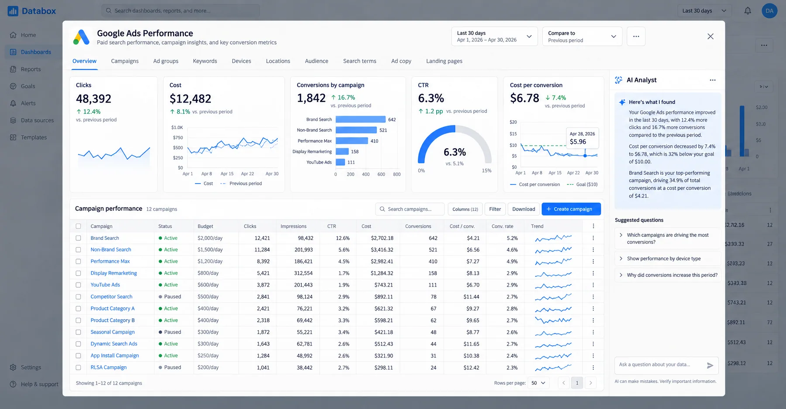Open the notifications bell icon

click(748, 11)
